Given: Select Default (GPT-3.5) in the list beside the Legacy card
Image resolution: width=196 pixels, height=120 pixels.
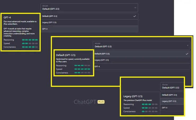Looking at the screenshot, I should click(172, 95).
